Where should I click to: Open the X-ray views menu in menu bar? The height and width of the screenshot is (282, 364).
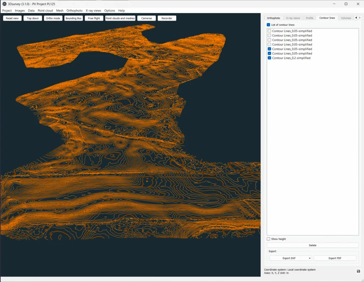(93, 10)
